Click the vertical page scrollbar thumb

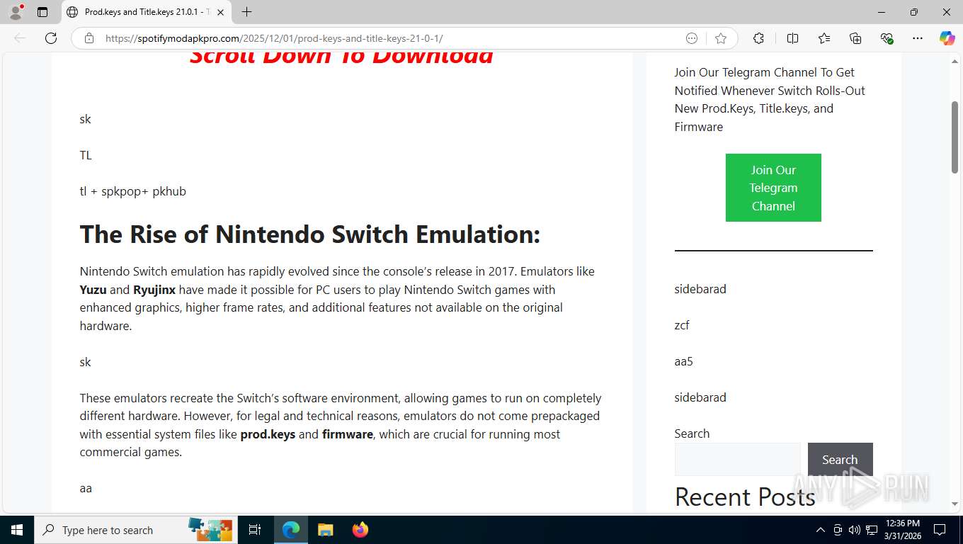point(955,137)
